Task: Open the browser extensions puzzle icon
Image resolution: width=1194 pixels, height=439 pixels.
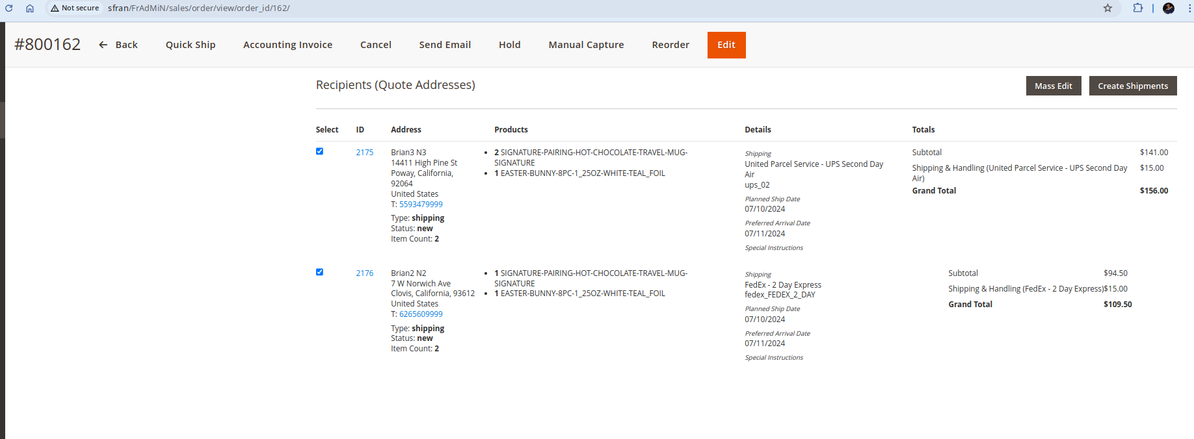Action: (x=1137, y=8)
